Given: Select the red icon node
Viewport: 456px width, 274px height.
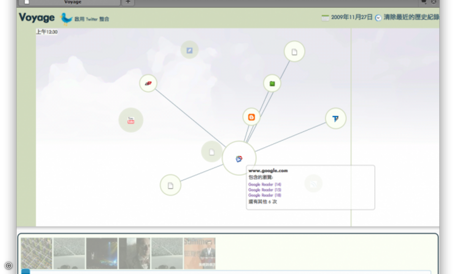Looking at the screenshot, I should (x=148, y=83).
